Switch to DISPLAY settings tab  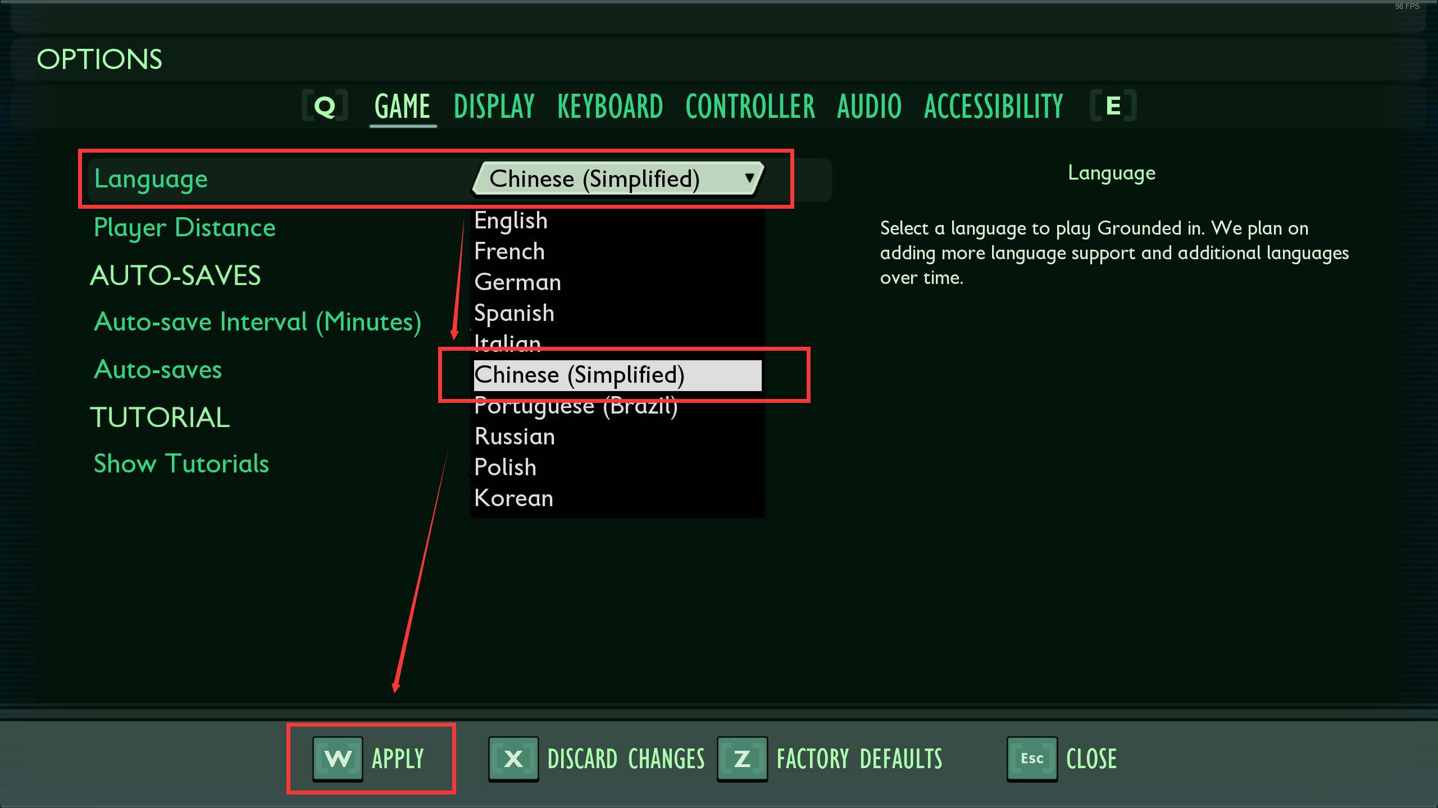494,105
